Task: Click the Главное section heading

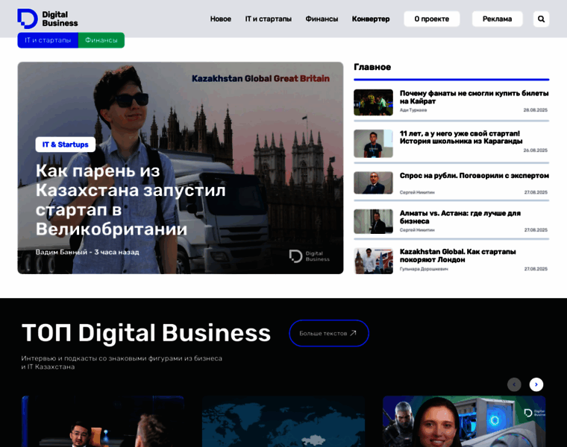Action: point(372,67)
